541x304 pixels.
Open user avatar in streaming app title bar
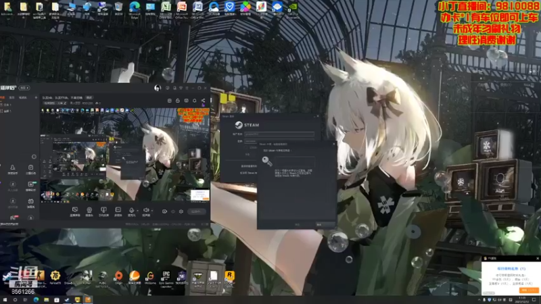pyautogui.click(x=158, y=88)
